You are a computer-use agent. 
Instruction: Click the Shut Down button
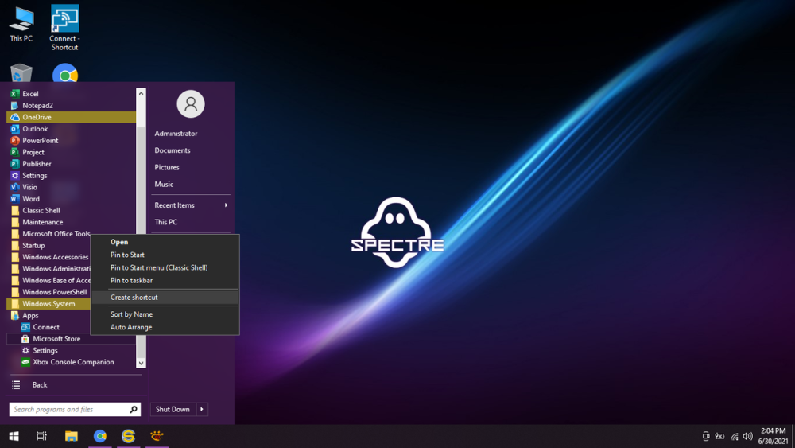173,410
